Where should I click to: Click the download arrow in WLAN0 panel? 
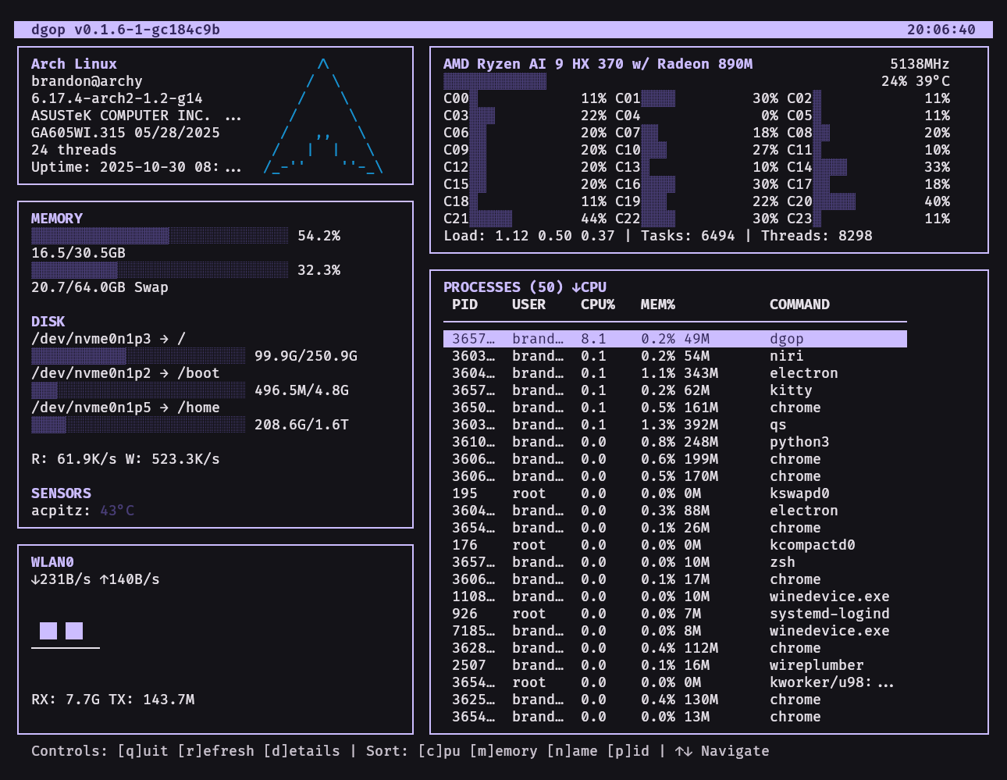pos(35,579)
